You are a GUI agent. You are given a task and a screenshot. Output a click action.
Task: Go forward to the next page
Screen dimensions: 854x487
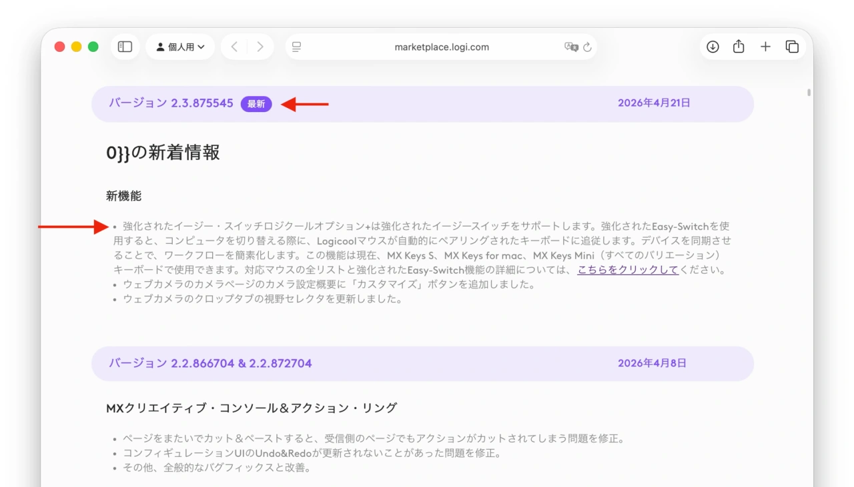point(260,47)
